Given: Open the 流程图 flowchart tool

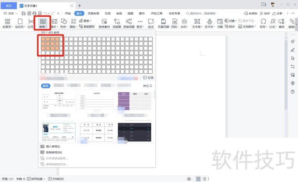Looking at the screenshot, I should tap(117, 23).
